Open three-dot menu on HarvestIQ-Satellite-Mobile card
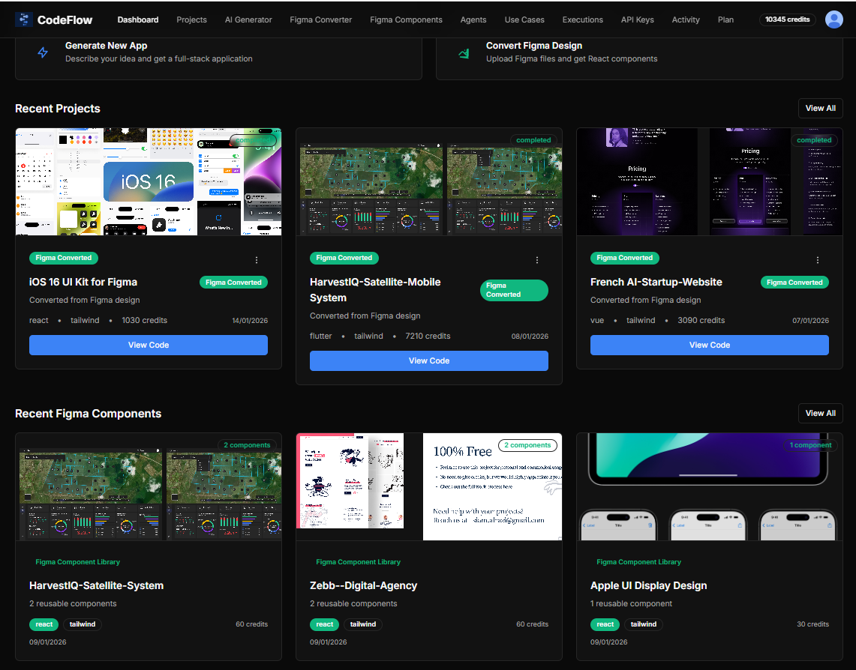The width and height of the screenshot is (856, 670). click(537, 260)
